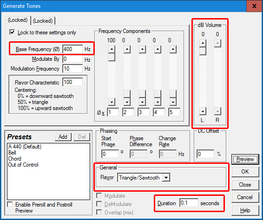263x220 pixels.
Task: Select the Out of Control preset
Action: [x=23, y=165]
